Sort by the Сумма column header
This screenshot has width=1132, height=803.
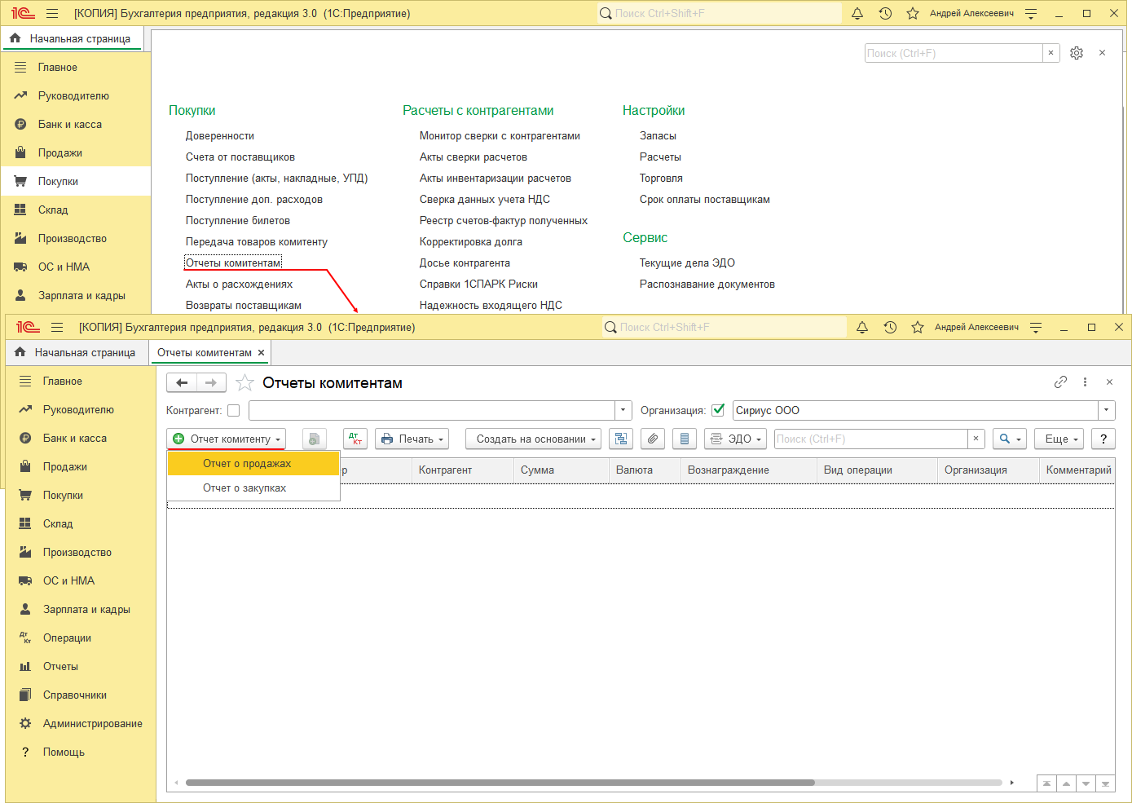pos(561,470)
